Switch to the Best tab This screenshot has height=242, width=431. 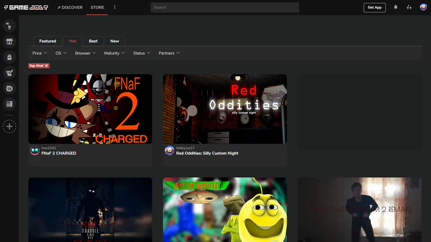pyautogui.click(x=93, y=41)
